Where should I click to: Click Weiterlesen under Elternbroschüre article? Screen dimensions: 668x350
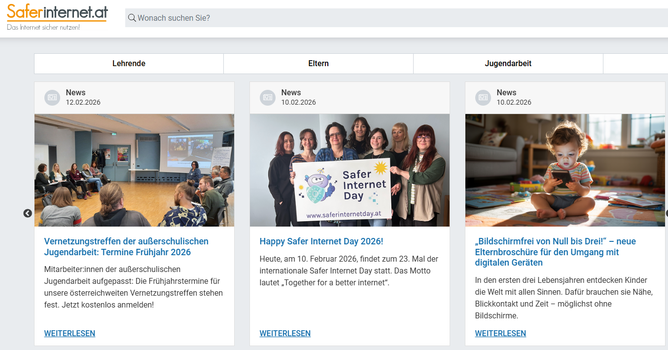point(500,333)
